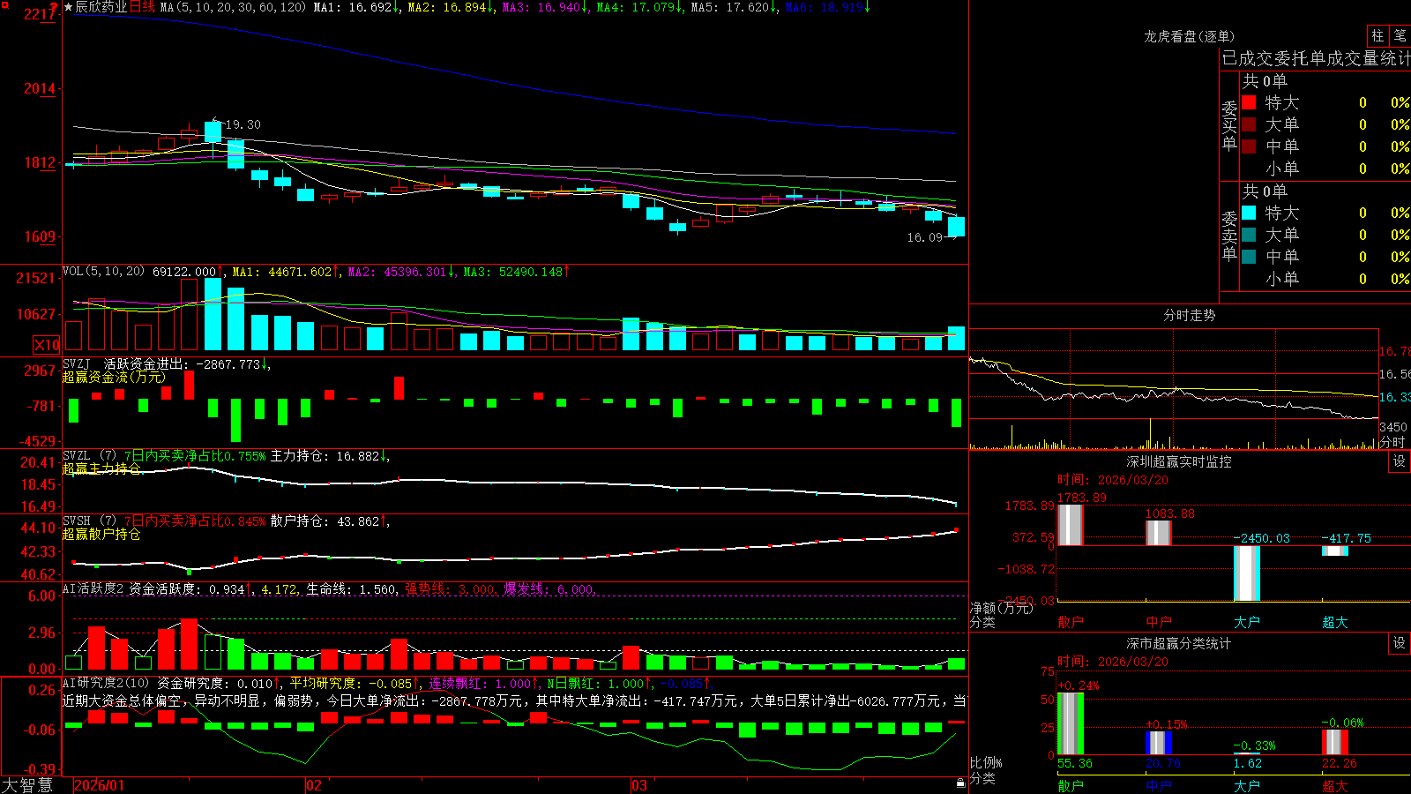
Task: Click the -417.75 超大 bar
Action: 1335,551
